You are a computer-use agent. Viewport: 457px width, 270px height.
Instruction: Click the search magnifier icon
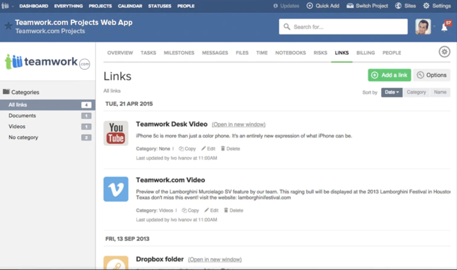(x=287, y=27)
